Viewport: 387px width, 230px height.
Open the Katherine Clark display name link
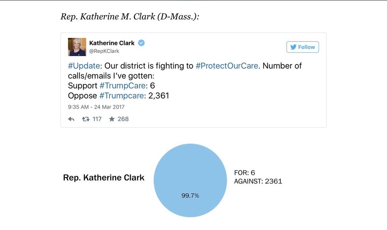112,43
